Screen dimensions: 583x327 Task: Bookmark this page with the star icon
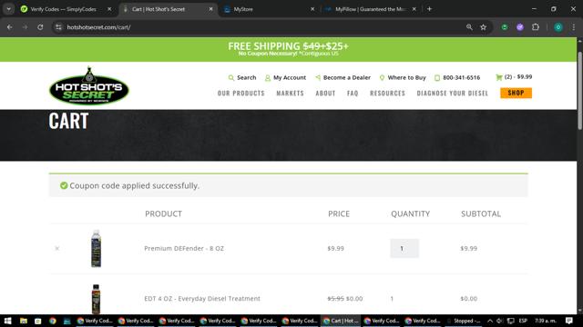tap(484, 27)
